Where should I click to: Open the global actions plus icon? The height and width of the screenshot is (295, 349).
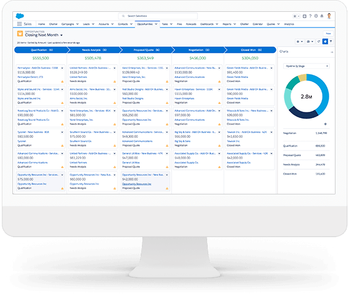(305, 16)
